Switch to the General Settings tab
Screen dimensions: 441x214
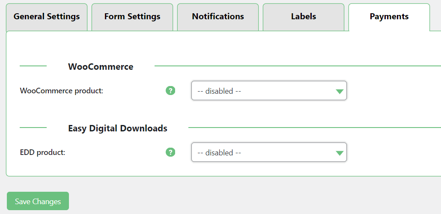[x=47, y=17]
